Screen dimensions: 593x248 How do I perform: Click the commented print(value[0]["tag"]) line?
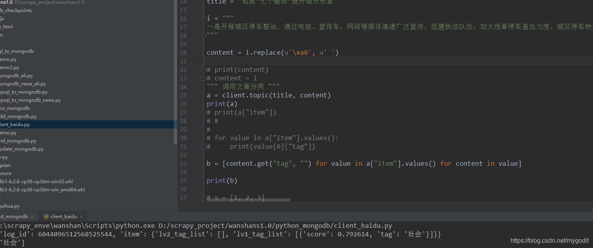pyautogui.click(x=261, y=147)
